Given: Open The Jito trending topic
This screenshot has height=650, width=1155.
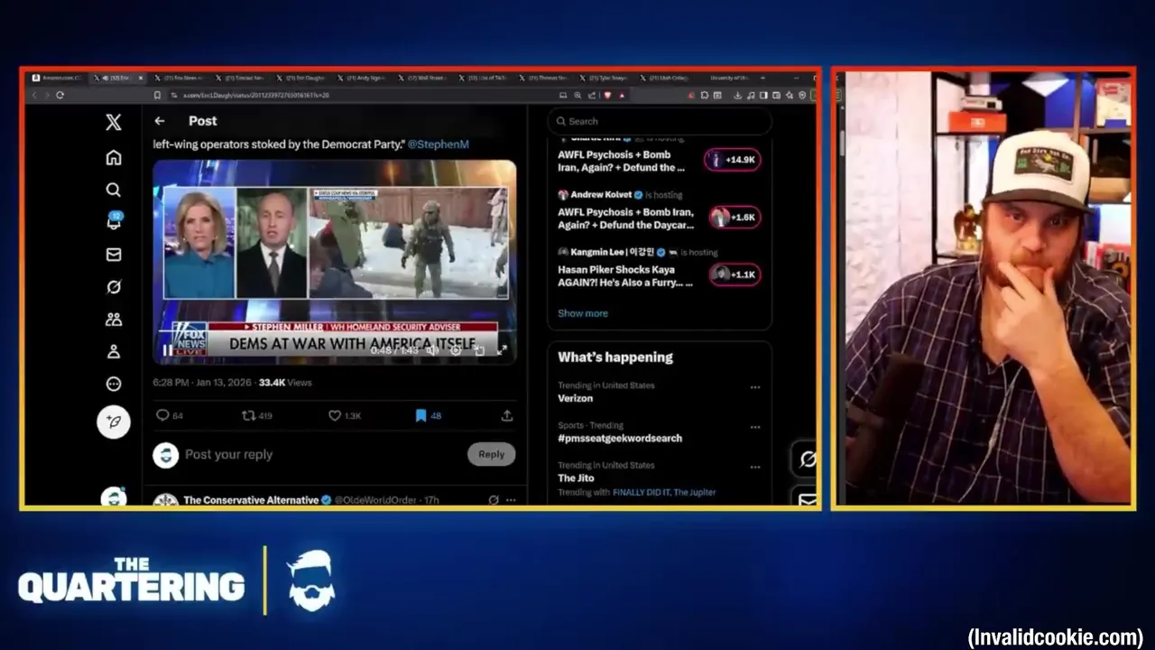Looking at the screenshot, I should pos(575,478).
